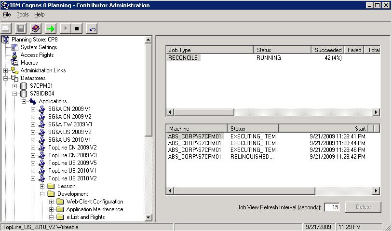Screen dimensions: 392x231
Task: Click the Job Type column header
Action: tap(209, 50)
